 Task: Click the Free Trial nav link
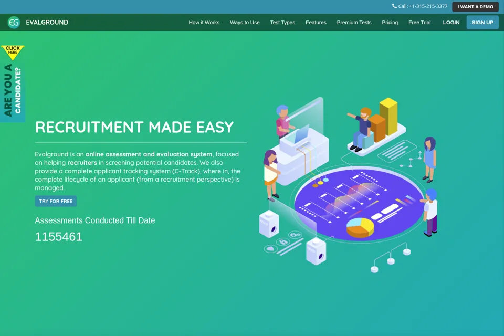(x=419, y=23)
